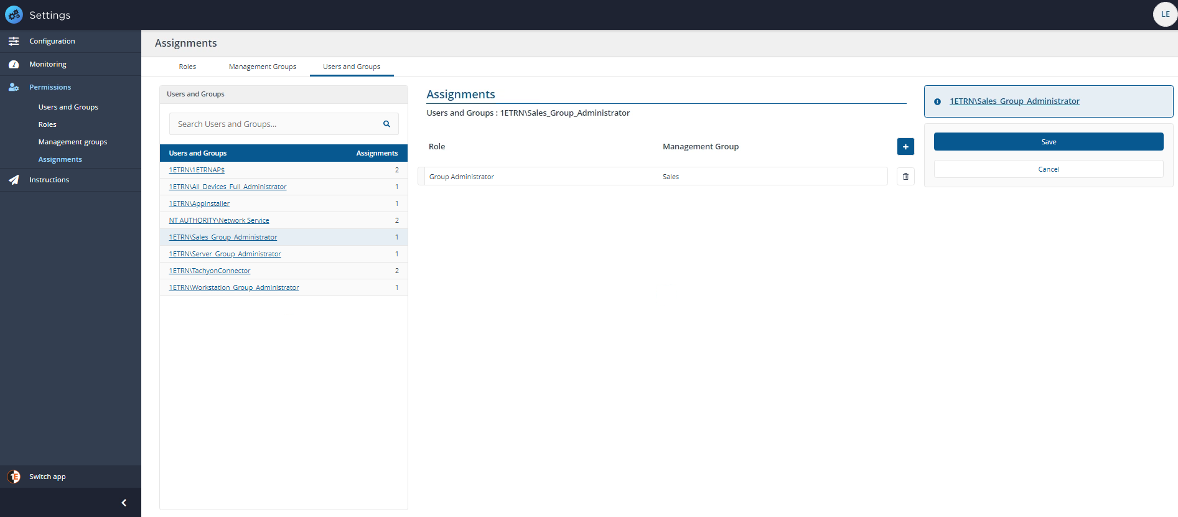This screenshot has height=517, width=1178.
Task: Switch to the Roles tab
Action: point(187,67)
